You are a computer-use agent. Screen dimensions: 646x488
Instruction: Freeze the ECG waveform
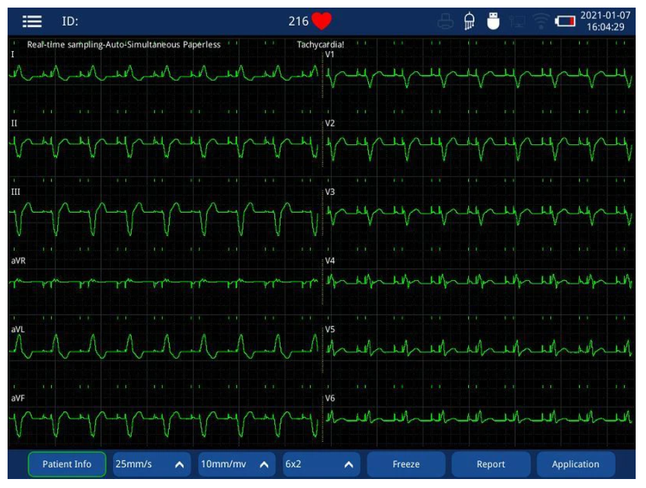406,464
